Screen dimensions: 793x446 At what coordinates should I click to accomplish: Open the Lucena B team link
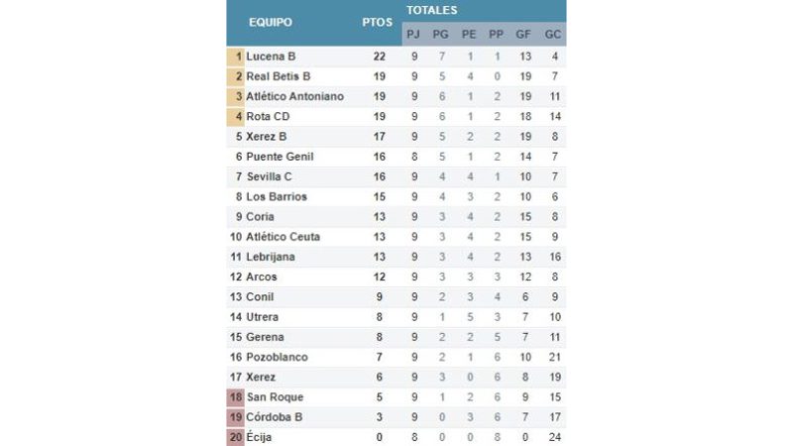coord(271,56)
